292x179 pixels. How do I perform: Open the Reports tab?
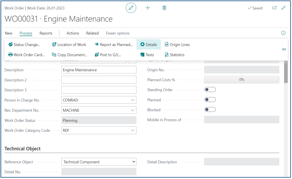tap(46, 33)
